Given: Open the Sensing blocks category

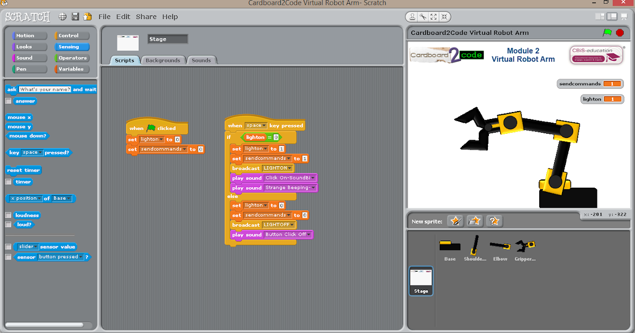Looking at the screenshot, I should point(71,47).
